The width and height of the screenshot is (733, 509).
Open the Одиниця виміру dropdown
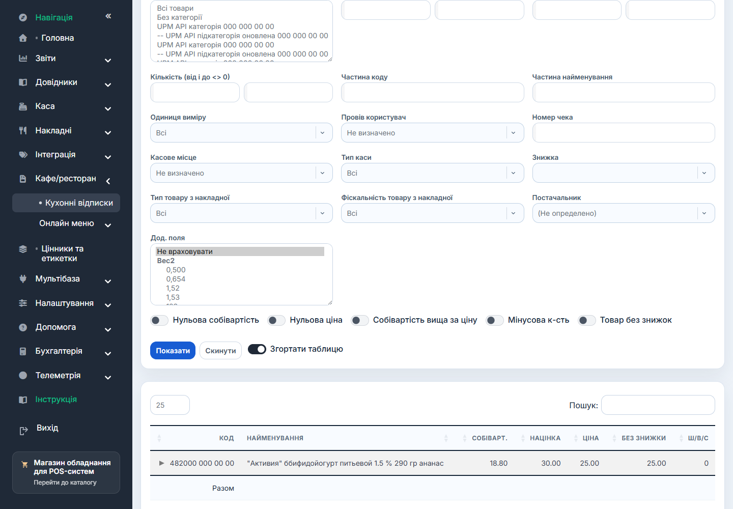241,133
